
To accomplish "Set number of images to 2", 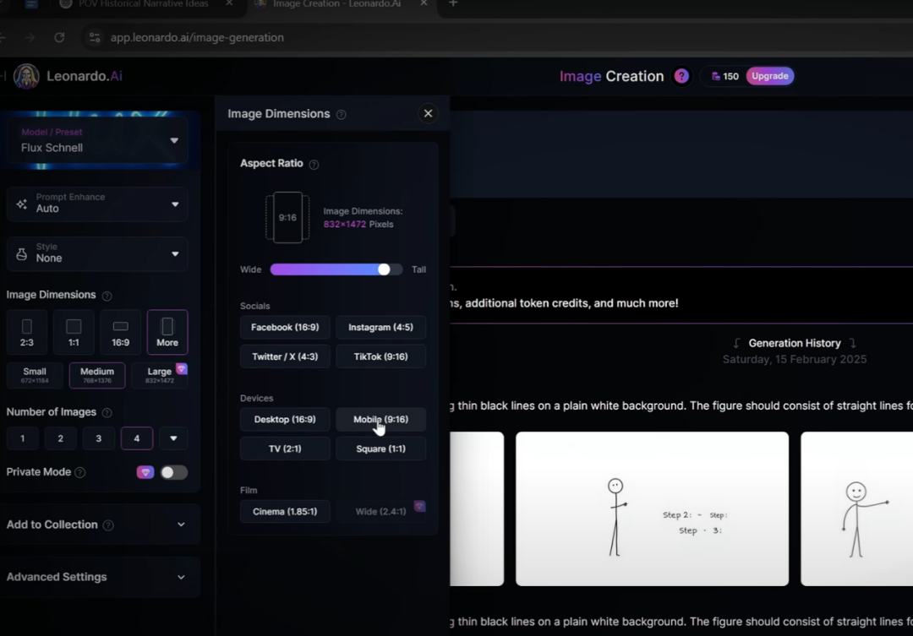I will tap(61, 438).
